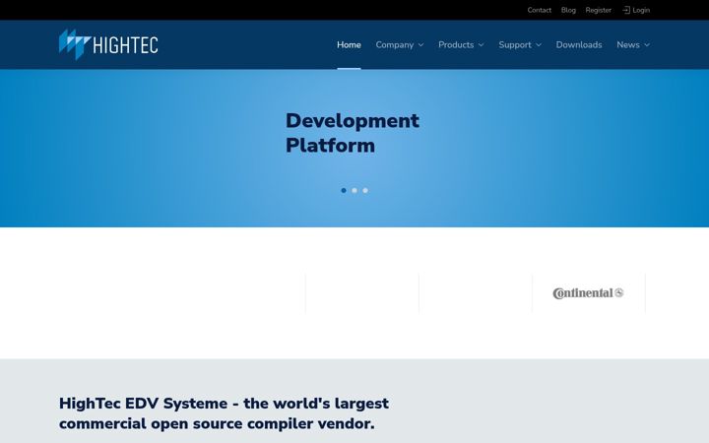Image resolution: width=709 pixels, height=443 pixels.
Task: Open the News menu
Action: [x=628, y=44]
